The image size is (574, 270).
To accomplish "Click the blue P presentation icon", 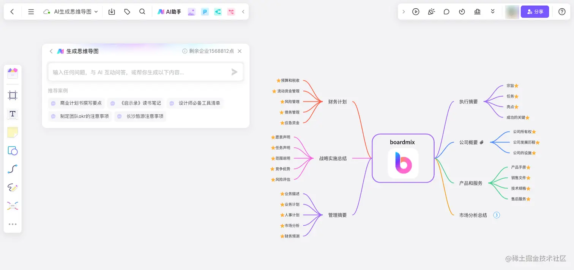I will [x=205, y=12].
